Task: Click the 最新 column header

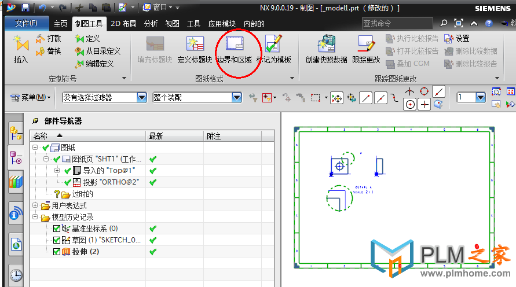Action: (174, 136)
